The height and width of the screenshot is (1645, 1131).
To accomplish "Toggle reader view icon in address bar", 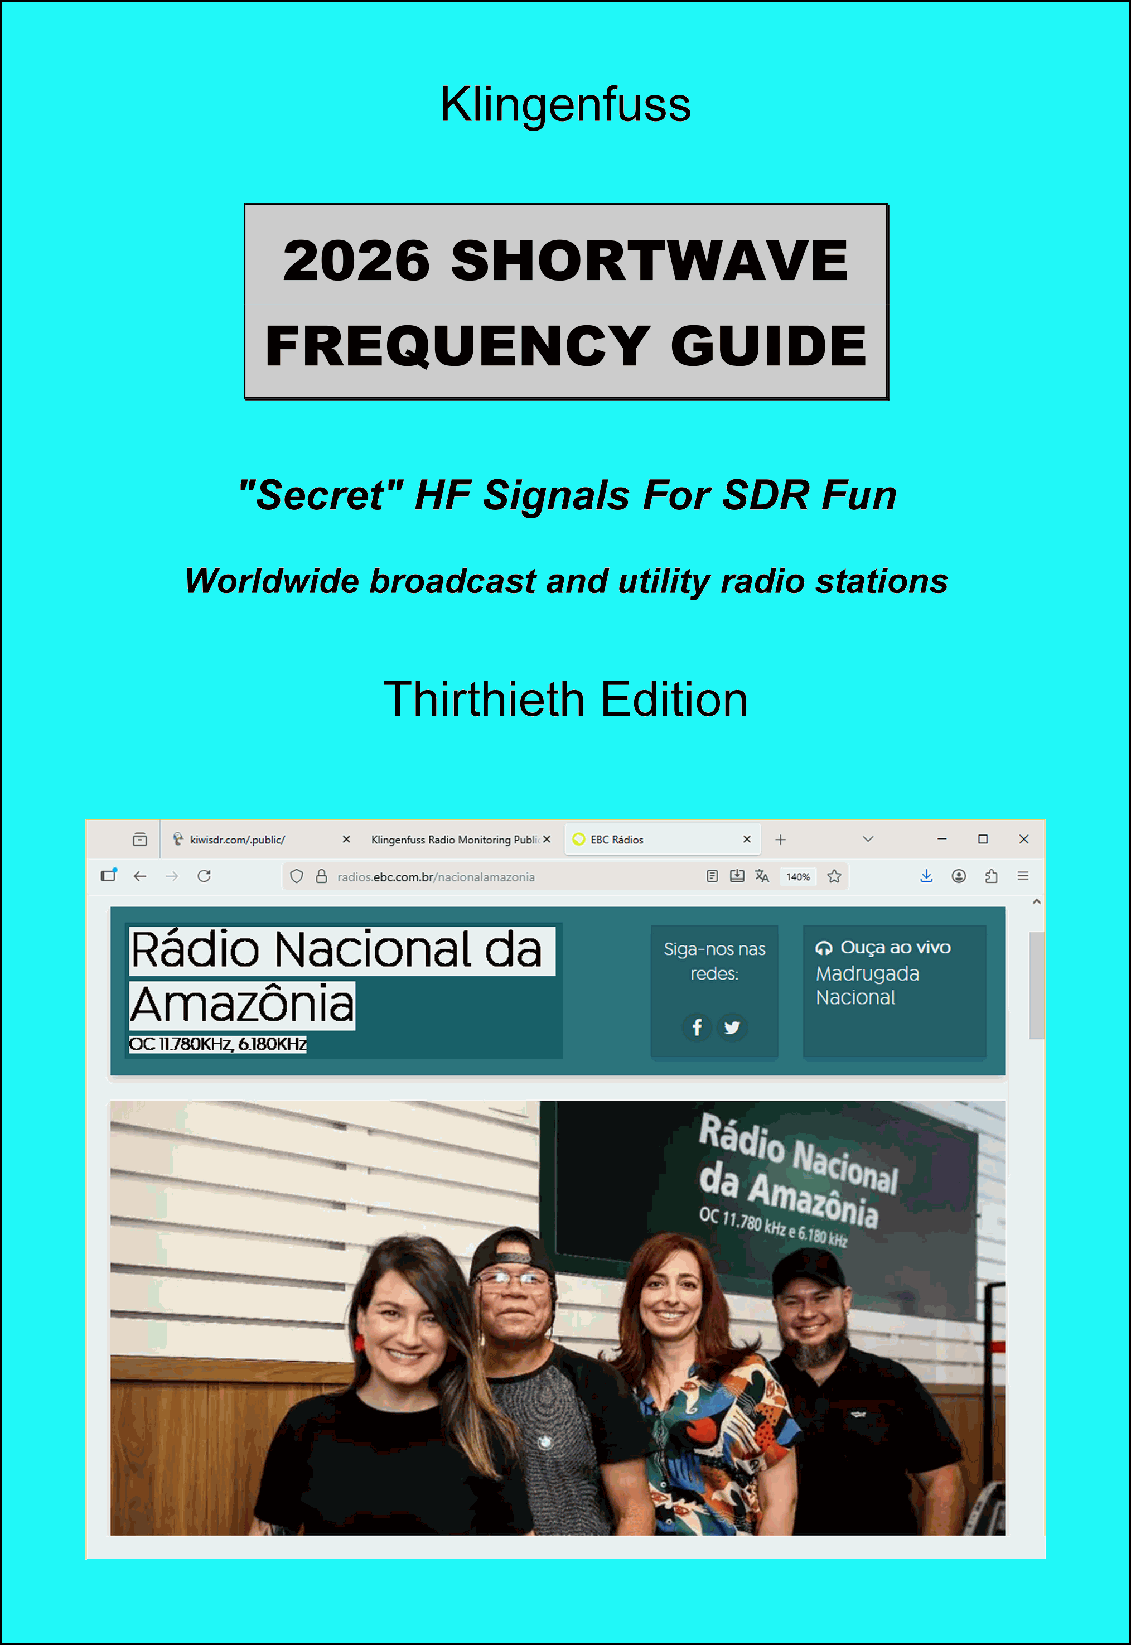I will pyautogui.click(x=712, y=876).
